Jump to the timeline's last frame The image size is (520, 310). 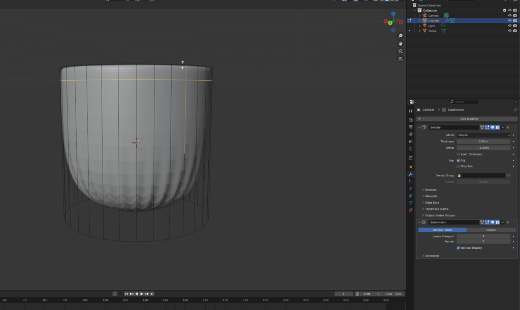click(152, 294)
